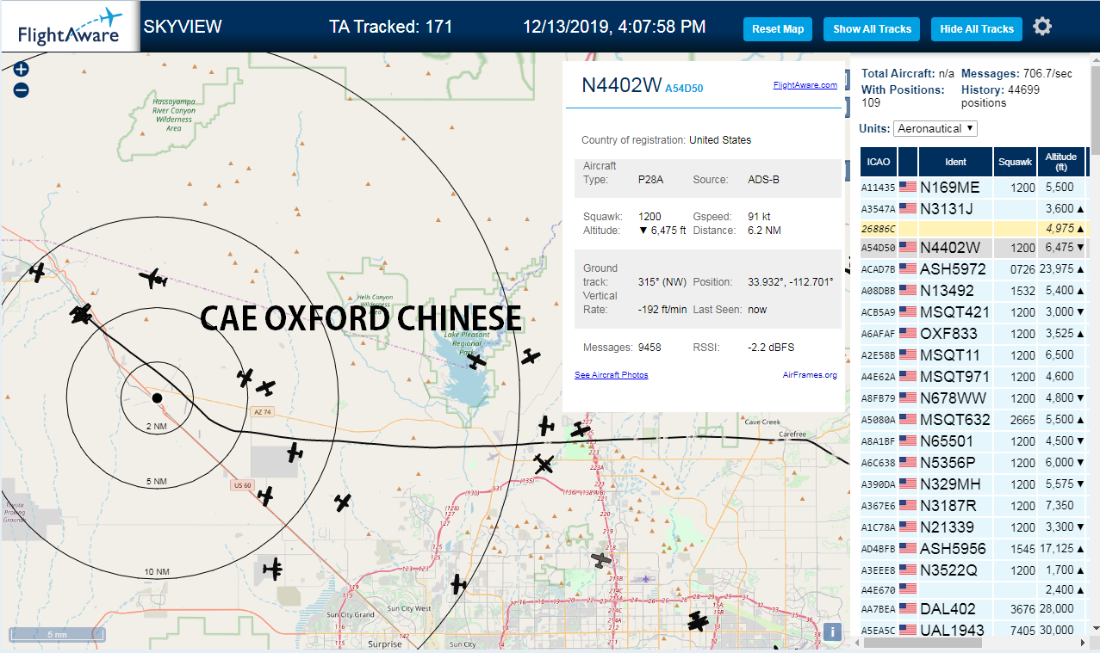Screen dimensions: 1100x653
Task: Click US flag icon in UAL1943 row
Action: coord(908,630)
